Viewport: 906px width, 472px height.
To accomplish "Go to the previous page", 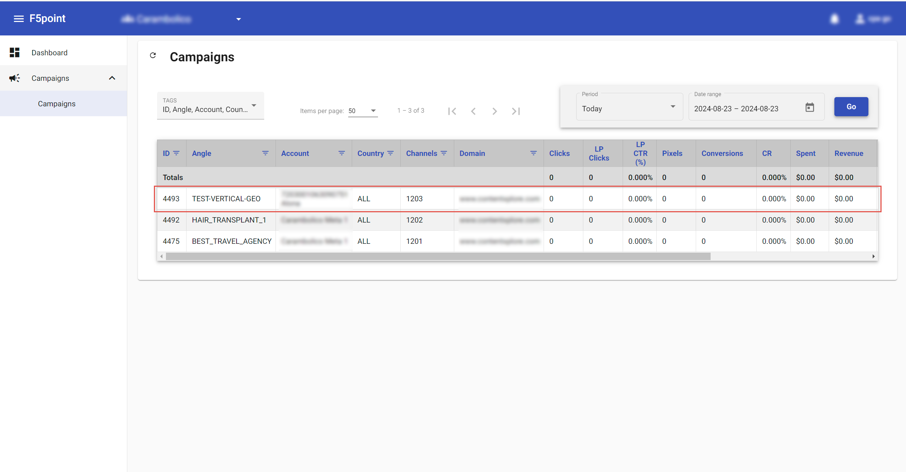I will click(473, 111).
